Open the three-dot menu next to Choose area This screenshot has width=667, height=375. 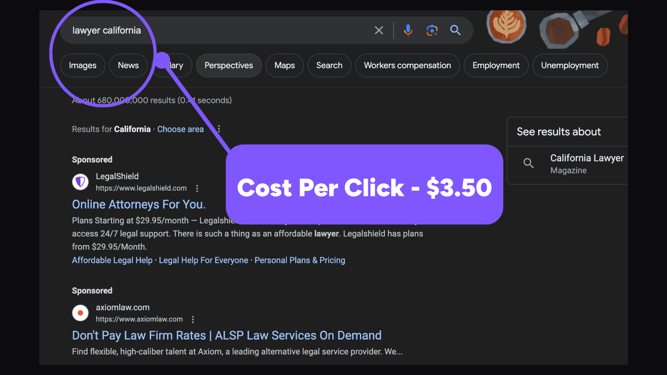tap(219, 129)
